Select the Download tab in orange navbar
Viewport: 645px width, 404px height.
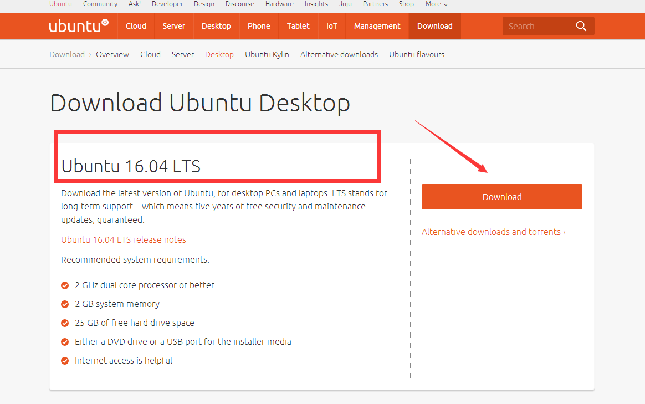click(x=435, y=26)
